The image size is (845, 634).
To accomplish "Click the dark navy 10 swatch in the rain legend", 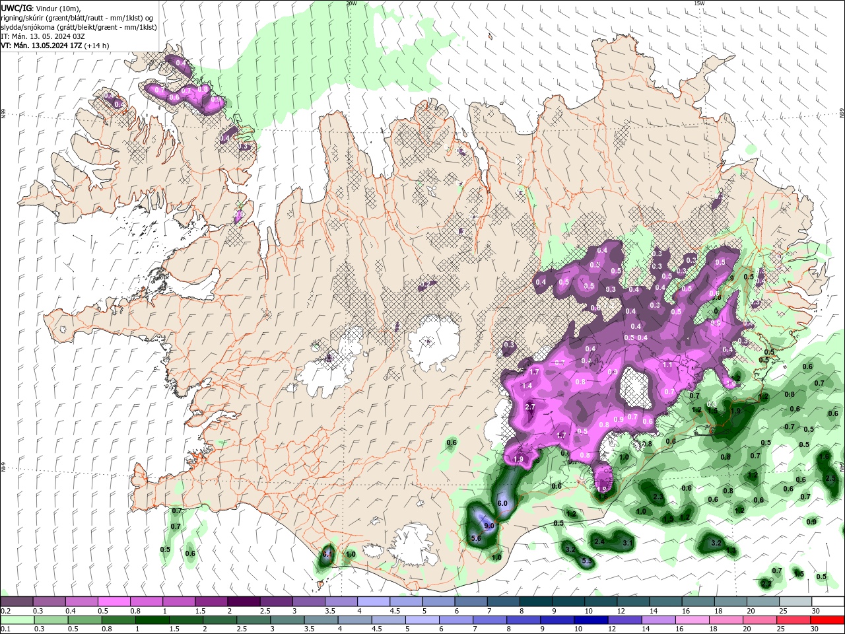I will 590,620.
